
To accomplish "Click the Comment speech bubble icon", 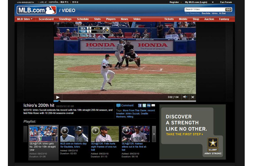I will point(118,105).
